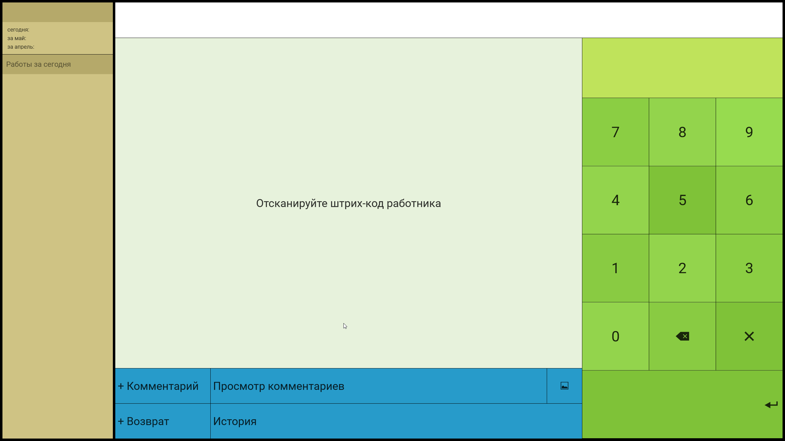This screenshot has height=441, width=785.
Task: Tap digit 7 on the keypad
Action: click(615, 132)
